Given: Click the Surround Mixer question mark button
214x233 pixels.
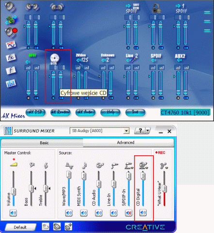Looking at the screenshot, I should (140, 131).
